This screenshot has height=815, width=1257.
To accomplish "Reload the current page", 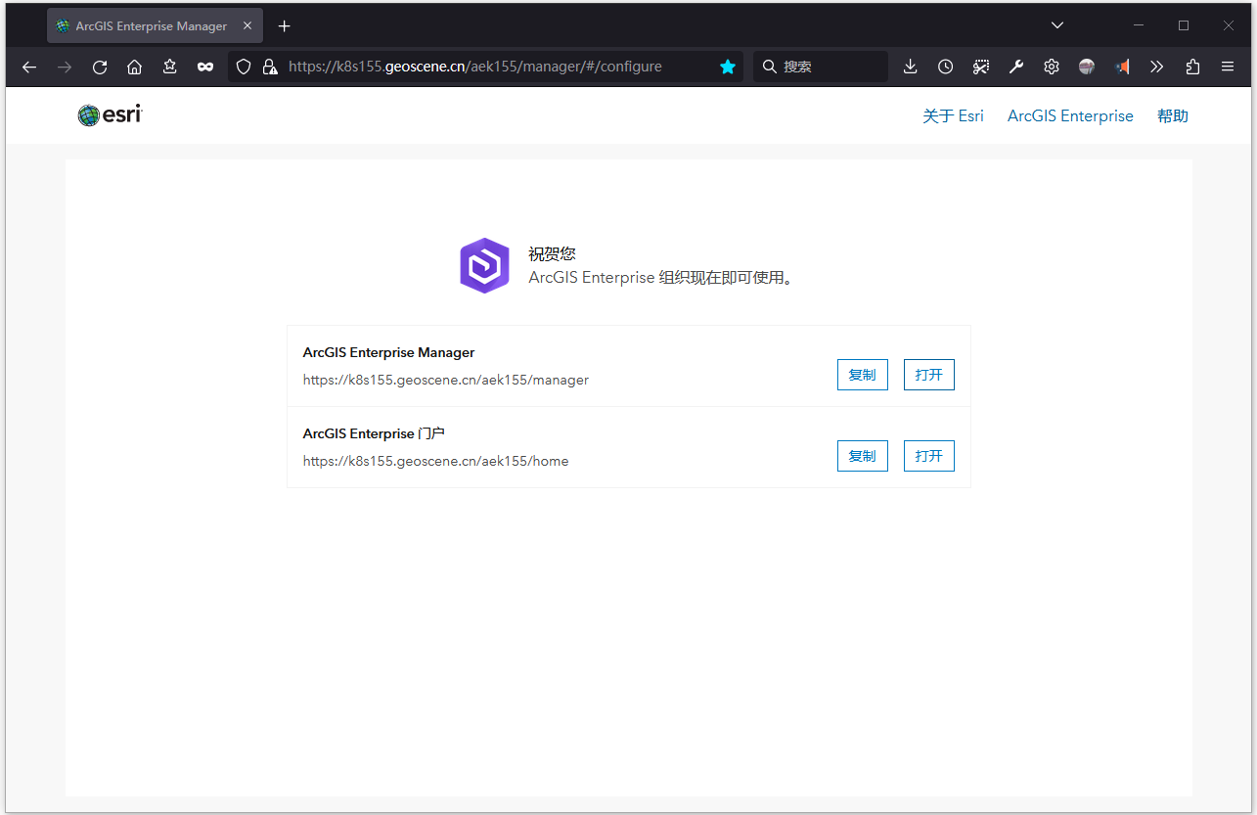I will click(100, 67).
